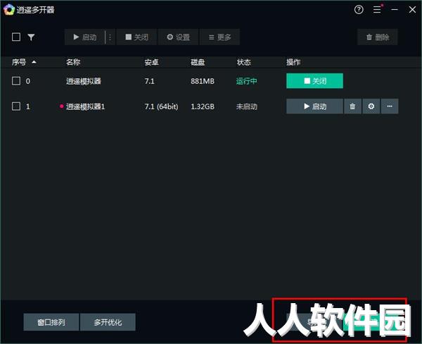422x344 pixels.
Task: Check the checkbox for row 1
Action: [16, 106]
